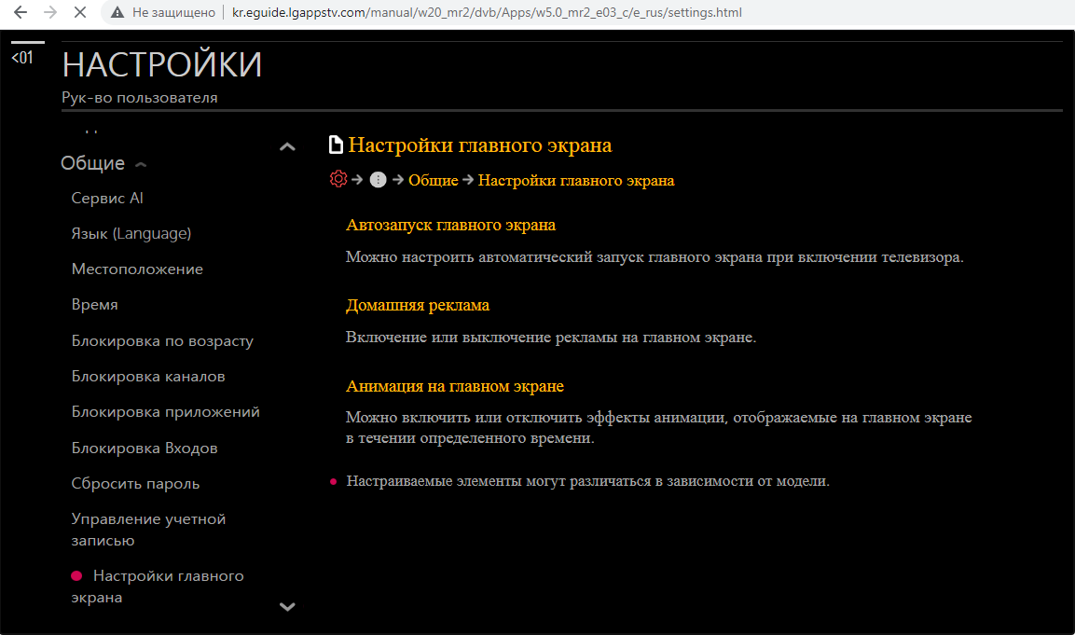Click Автозапуск главного экрана heading
Viewport: 1075px width, 635px height.
tap(450, 225)
